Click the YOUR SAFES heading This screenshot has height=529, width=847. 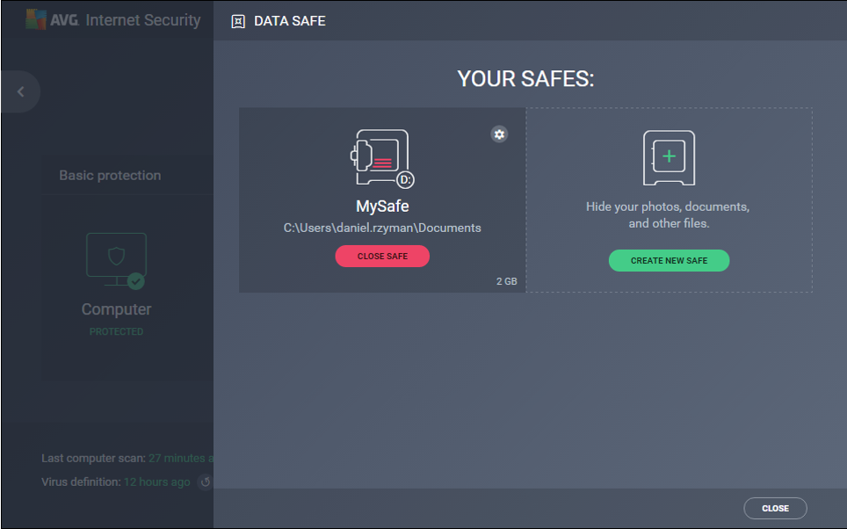pos(525,79)
